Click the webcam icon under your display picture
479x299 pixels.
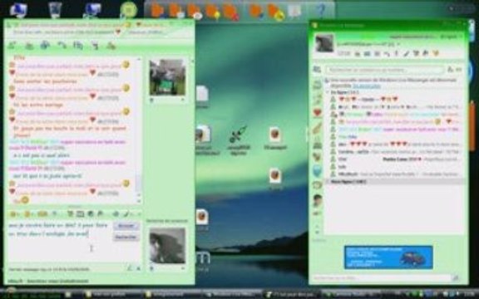point(152,268)
